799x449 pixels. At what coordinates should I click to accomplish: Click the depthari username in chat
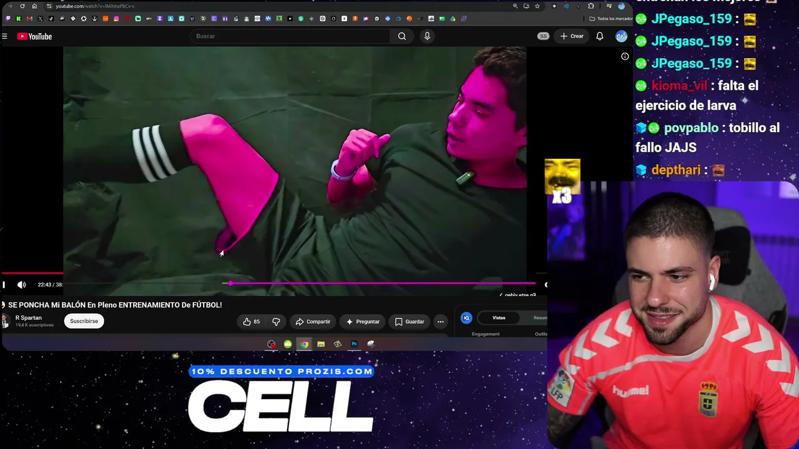676,170
